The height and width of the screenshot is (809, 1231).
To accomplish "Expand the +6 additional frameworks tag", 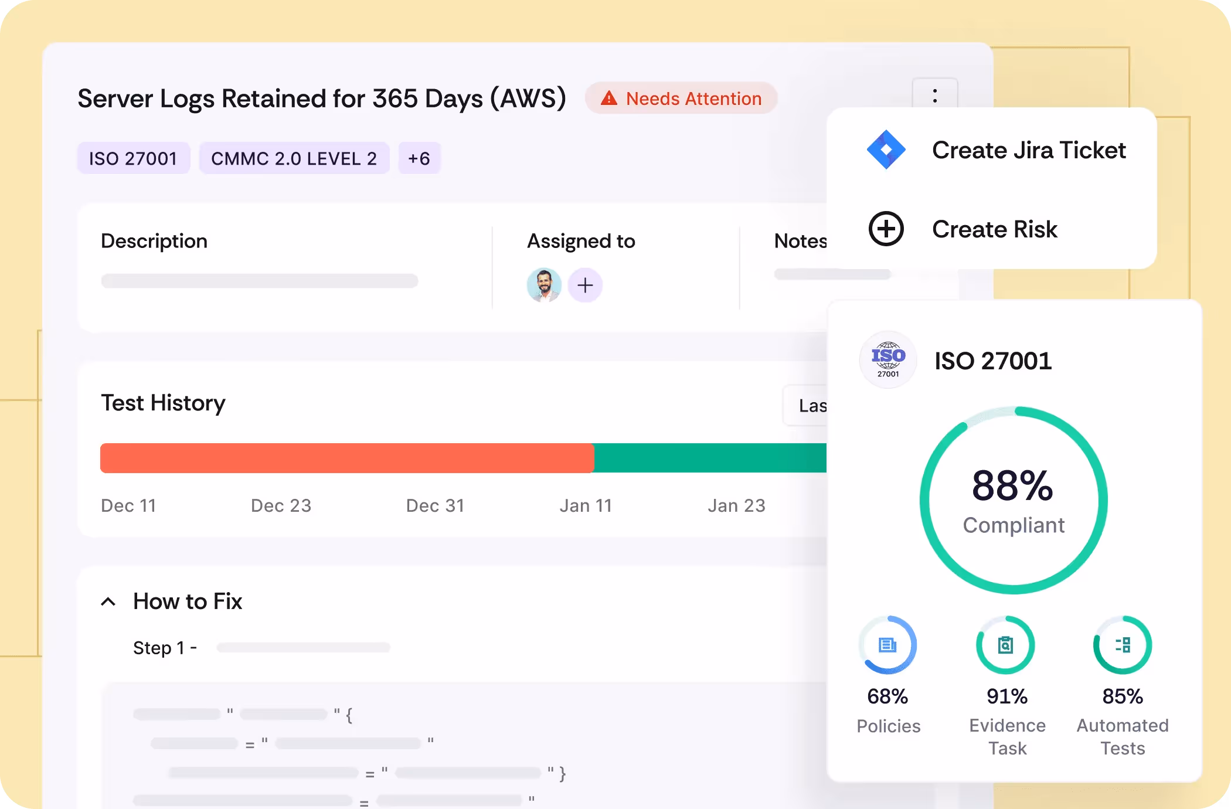I will click(x=419, y=158).
